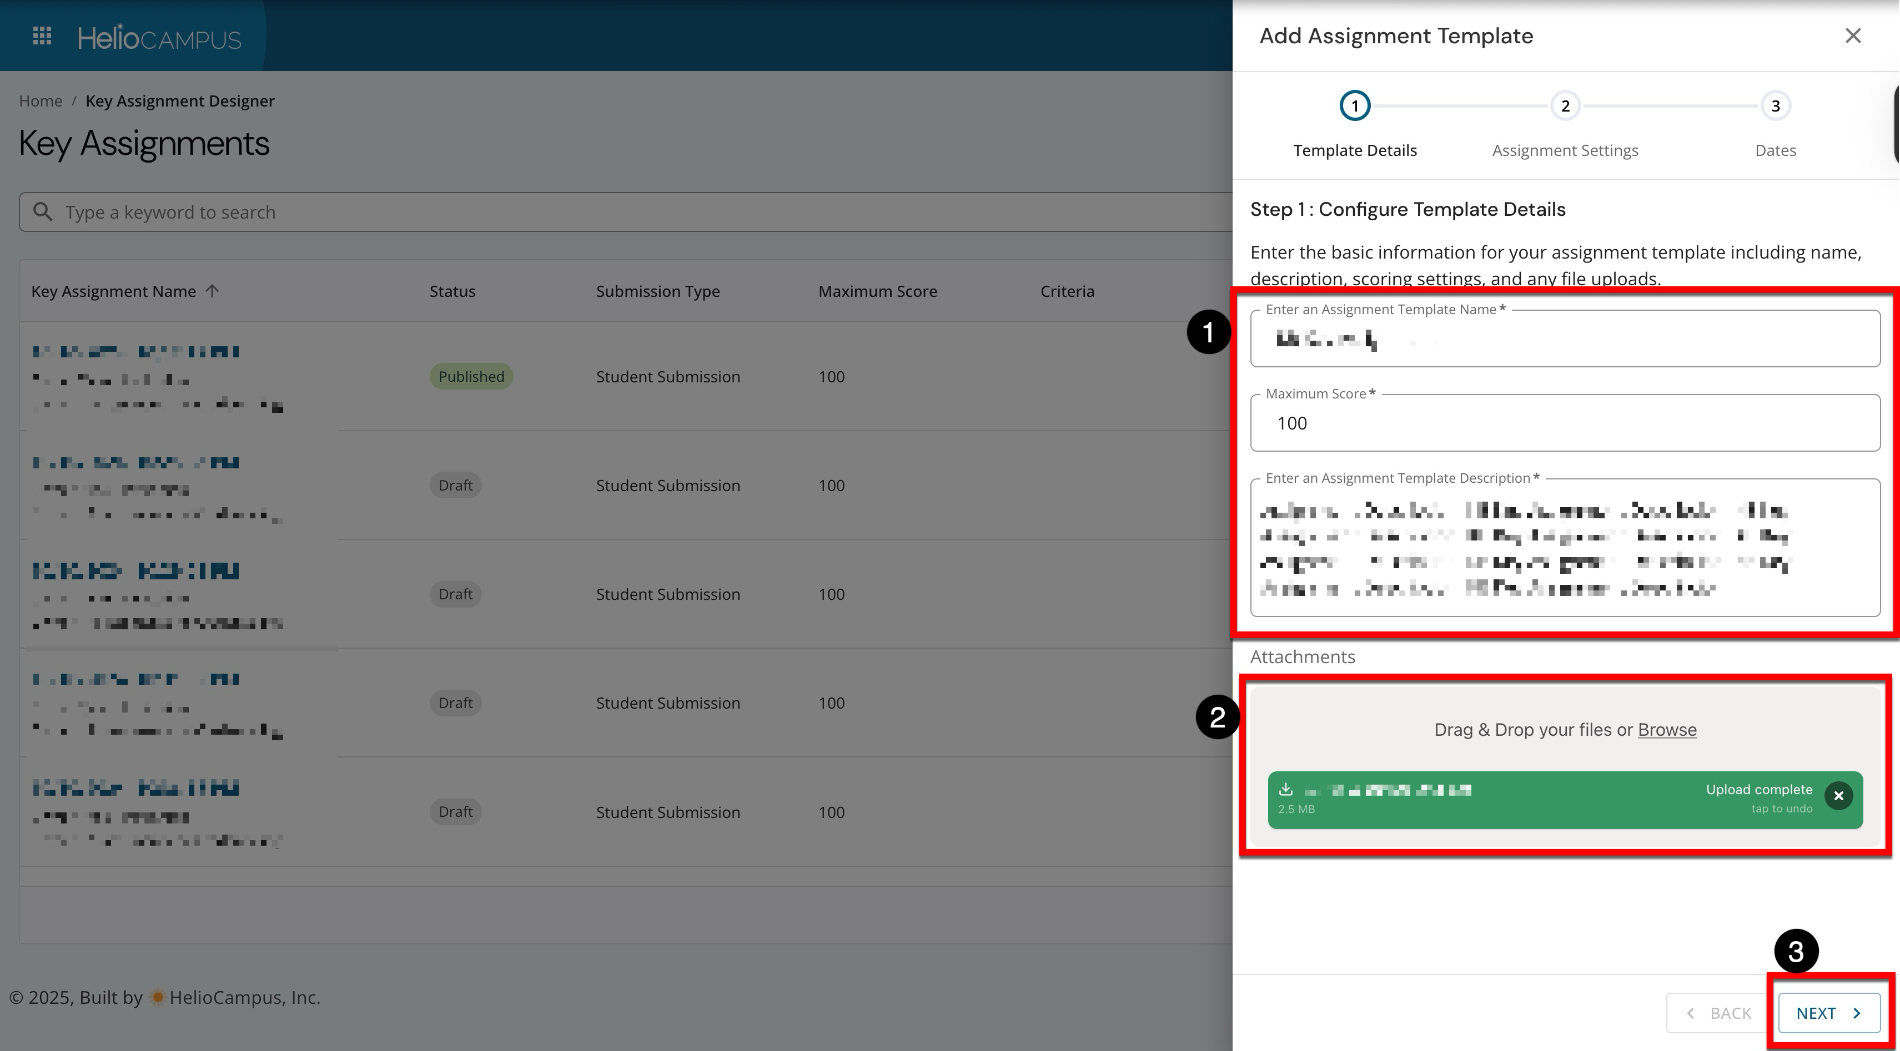Click the NEXT button
The height and width of the screenshot is (1051, 1900).
pos(1828,1013)
